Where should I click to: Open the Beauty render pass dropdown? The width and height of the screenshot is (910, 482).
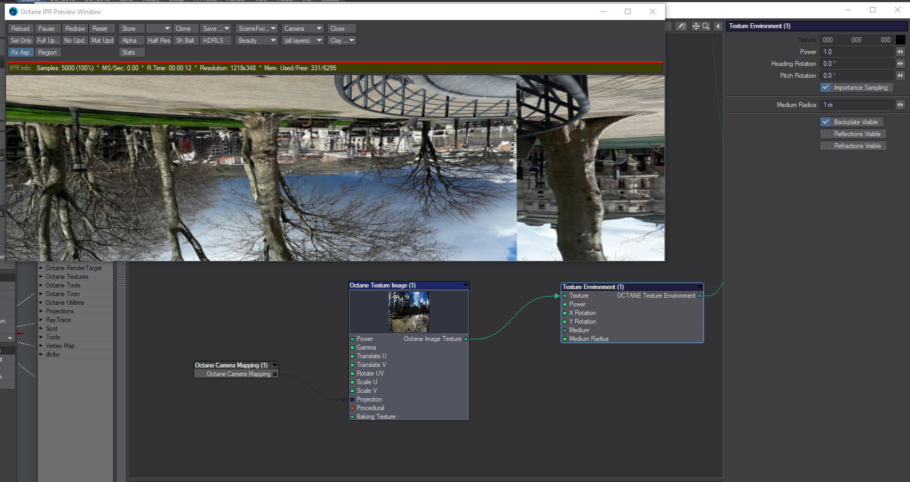[257, 41]
